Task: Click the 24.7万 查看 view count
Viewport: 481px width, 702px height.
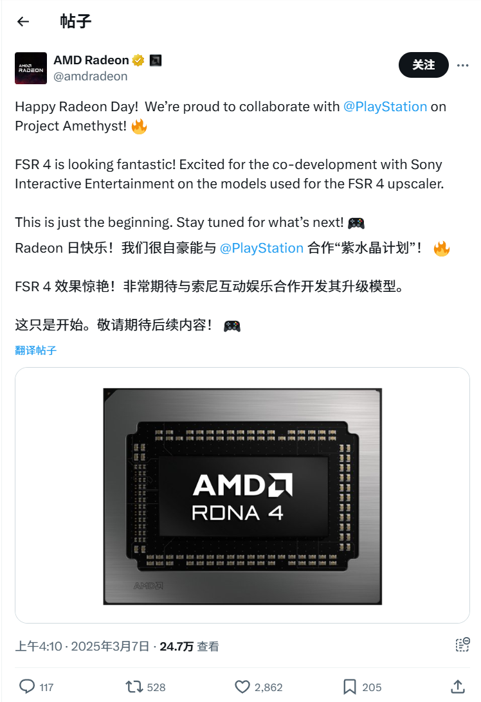Action: 189,647
